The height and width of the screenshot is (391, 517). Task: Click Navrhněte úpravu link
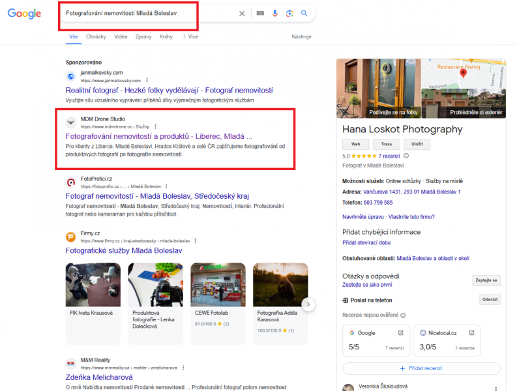(x=363, y=217)
